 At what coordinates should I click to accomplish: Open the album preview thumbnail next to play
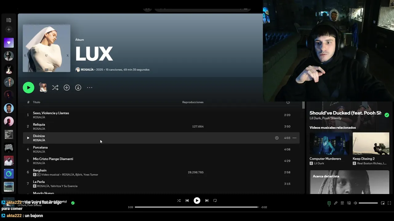(x=43, y=87)
